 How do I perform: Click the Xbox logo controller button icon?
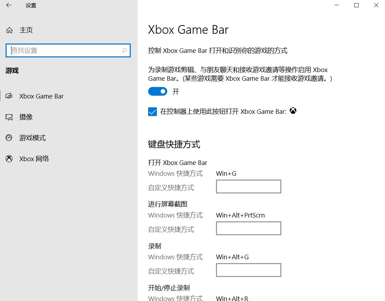tap(293, 111)
